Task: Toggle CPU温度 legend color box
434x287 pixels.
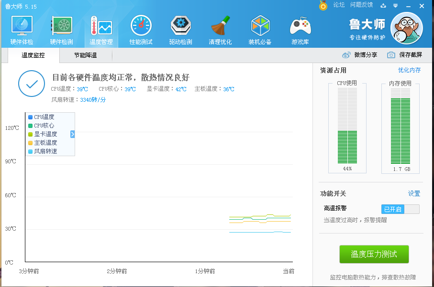Action: tap(31, 117)
